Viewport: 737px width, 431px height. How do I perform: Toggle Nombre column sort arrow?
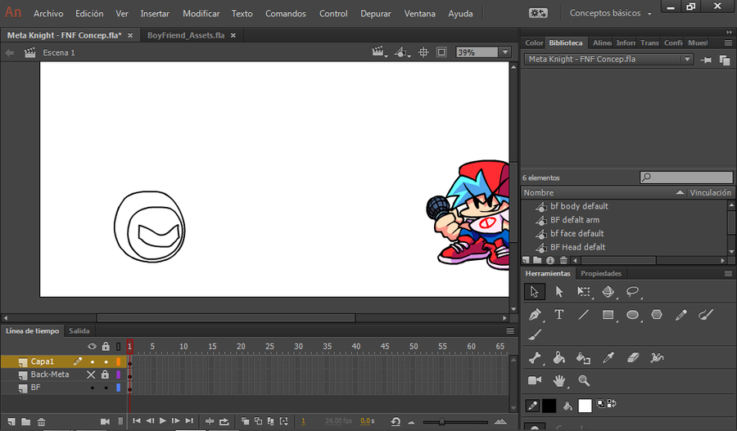680,192
